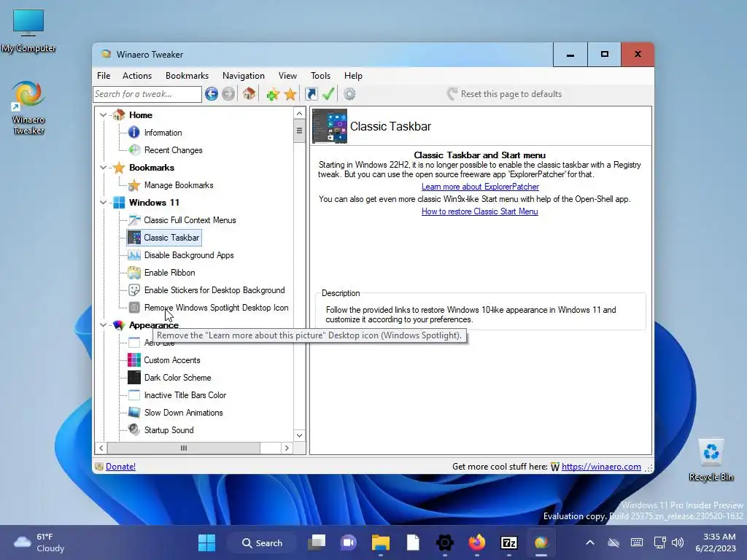The width and height of the screenshot is (747, 560).
Task: Click horizontal scrollbar left arrow
Action: point(101,448)
